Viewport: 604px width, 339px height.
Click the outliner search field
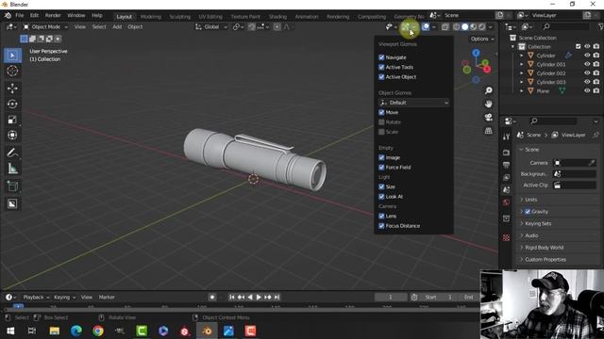pyautogui.click(x=566, y=26)
